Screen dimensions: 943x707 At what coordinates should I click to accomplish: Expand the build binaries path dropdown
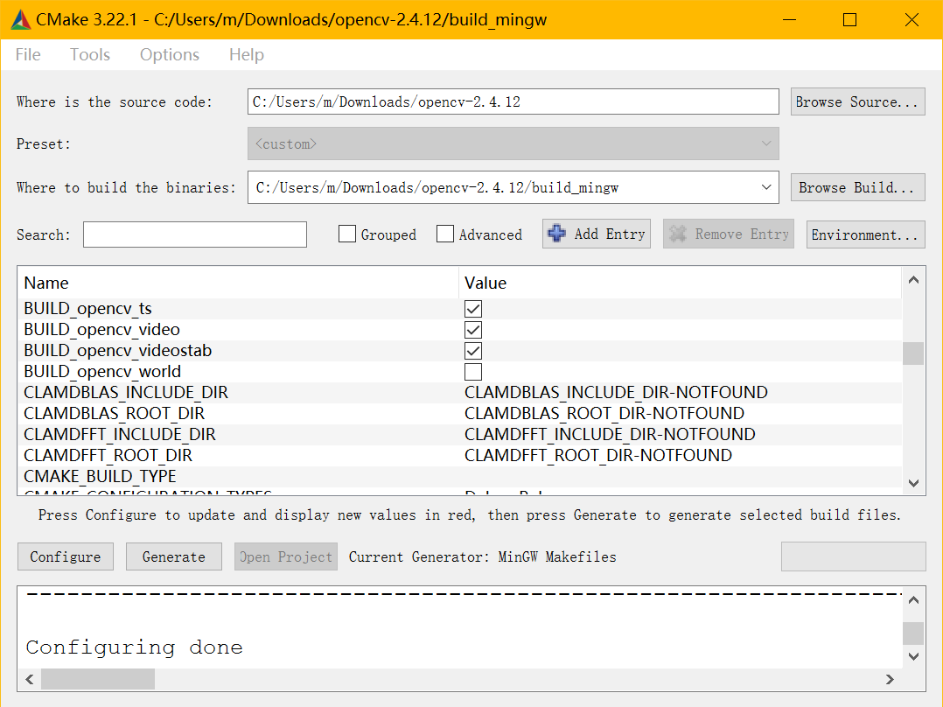(766, 187)
